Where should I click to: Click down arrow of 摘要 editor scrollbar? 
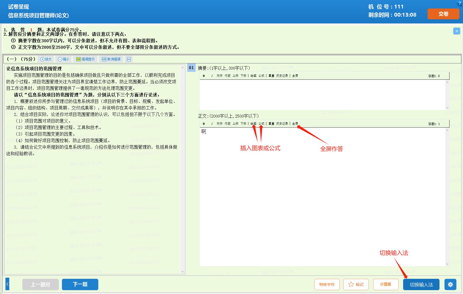(447, 108)
